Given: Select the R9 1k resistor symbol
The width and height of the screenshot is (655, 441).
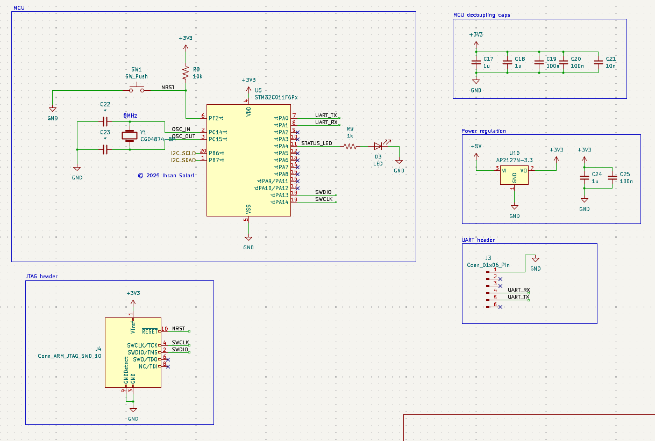Looking at the screenshot, I should coord(350,146).
